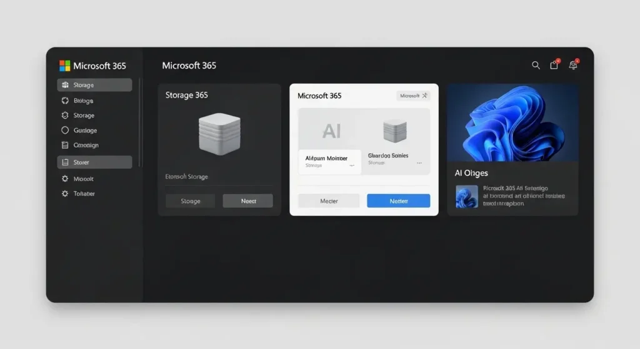The height and width of the screenshot is (349, 640).
Task: Click the Mecter button on the Microsoft 365 card
Action: (x=329, y=201)
